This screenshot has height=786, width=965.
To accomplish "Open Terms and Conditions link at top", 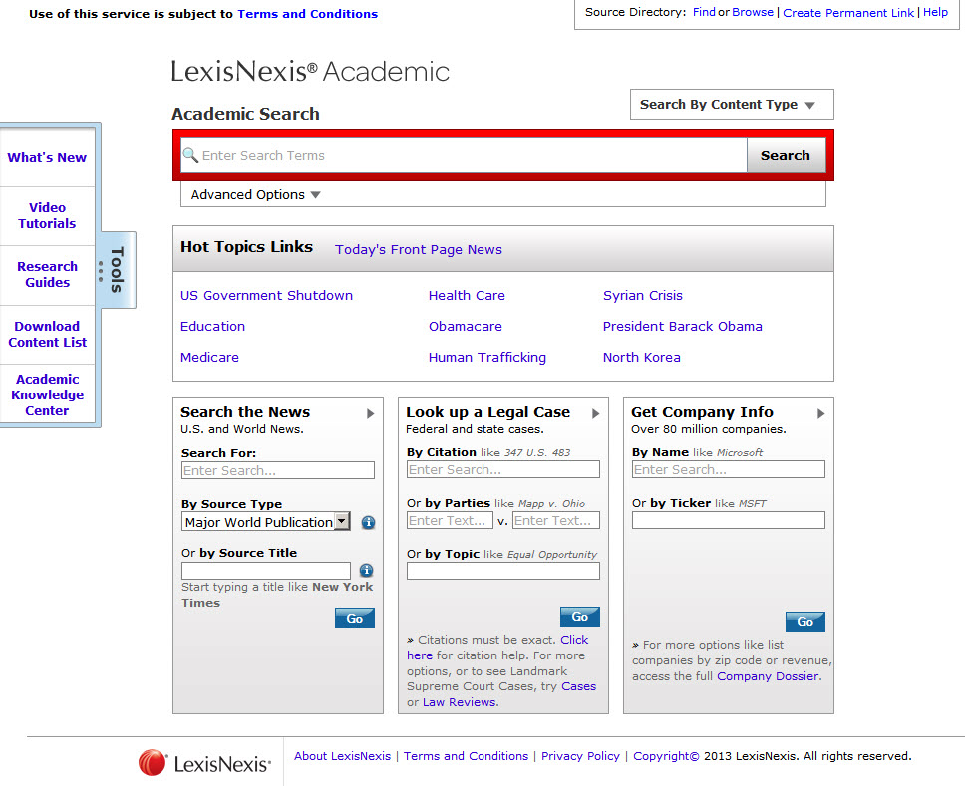I will point(308,14).
